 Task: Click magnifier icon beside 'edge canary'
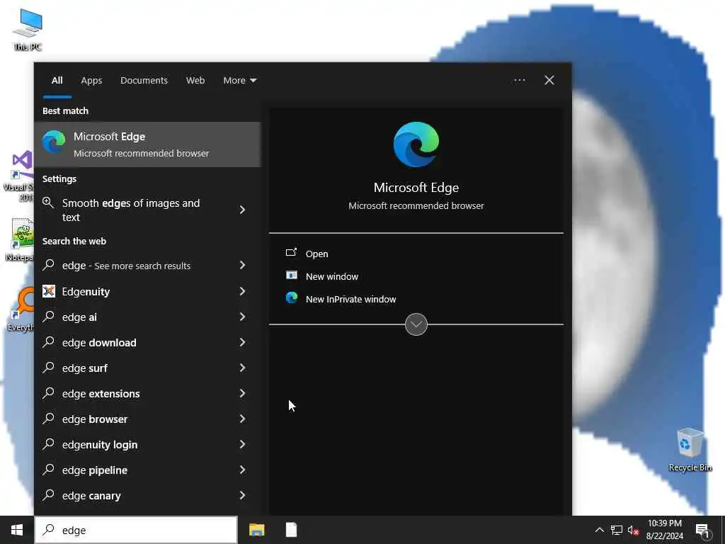click(x=48, y=495)
